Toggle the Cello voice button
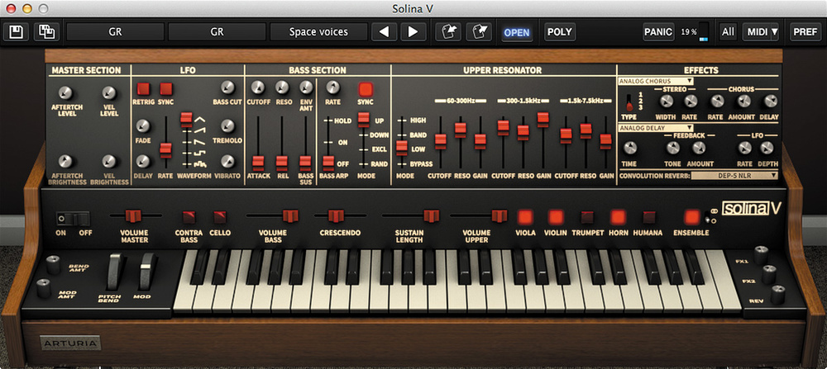Viewport: 827px width, 369px height. [x=220, y=217]
